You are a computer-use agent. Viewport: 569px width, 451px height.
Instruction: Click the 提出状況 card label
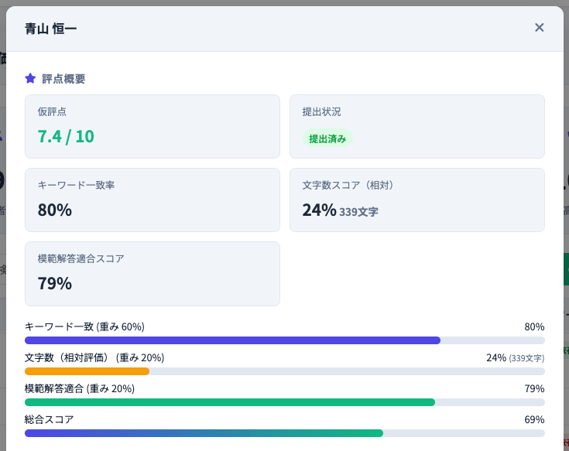tap(321, 111)
